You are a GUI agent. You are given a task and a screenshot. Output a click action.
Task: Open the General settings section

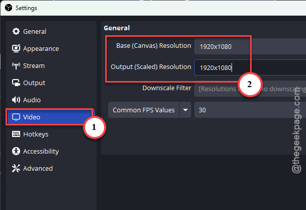tap(51, 31)
